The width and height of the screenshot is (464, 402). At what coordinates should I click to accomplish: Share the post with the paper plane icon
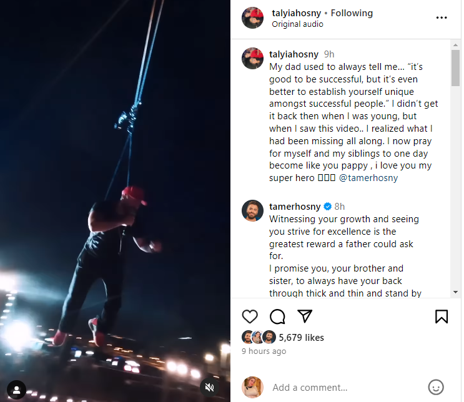(x=304, y=316)
